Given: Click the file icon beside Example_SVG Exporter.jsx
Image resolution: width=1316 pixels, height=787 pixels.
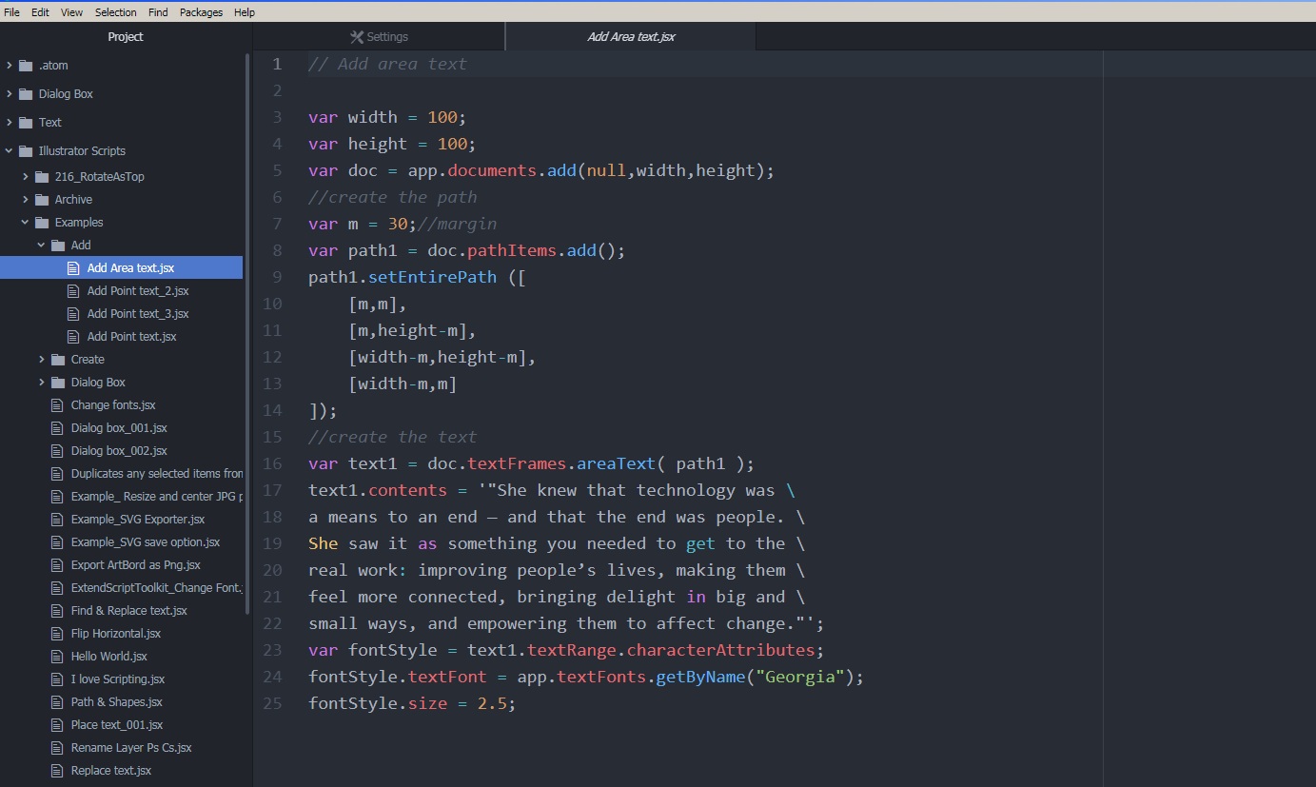Looking at the screenshot, I should [57, 520].
